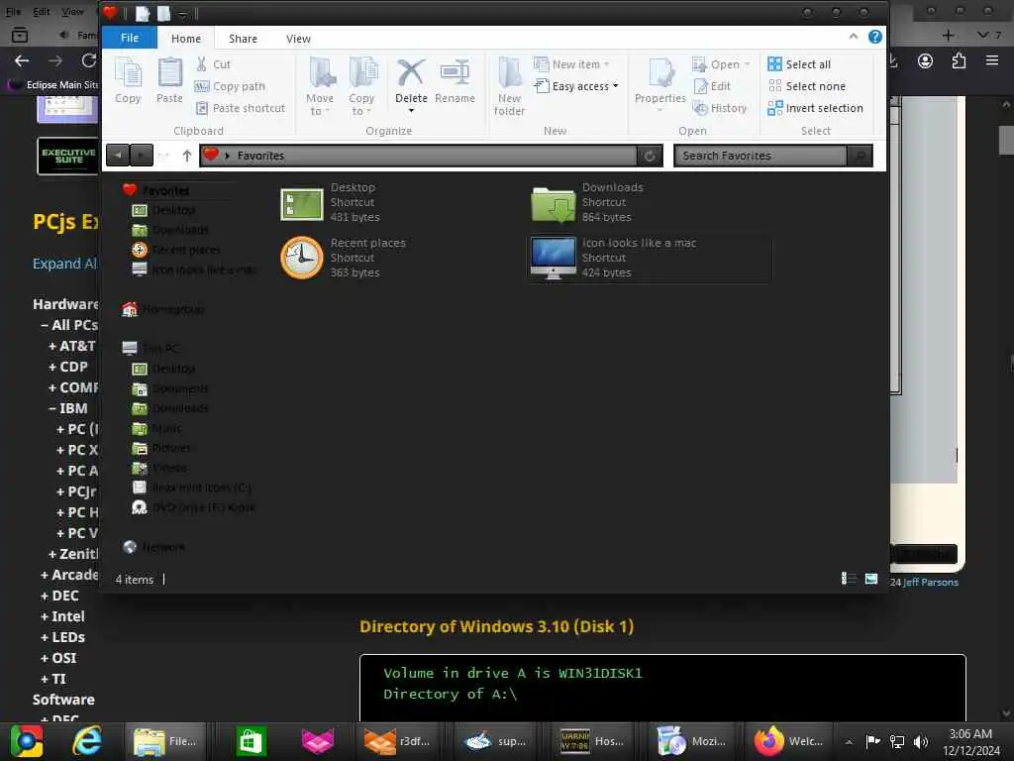Switch to large icons view

click(x=871, y=579)
